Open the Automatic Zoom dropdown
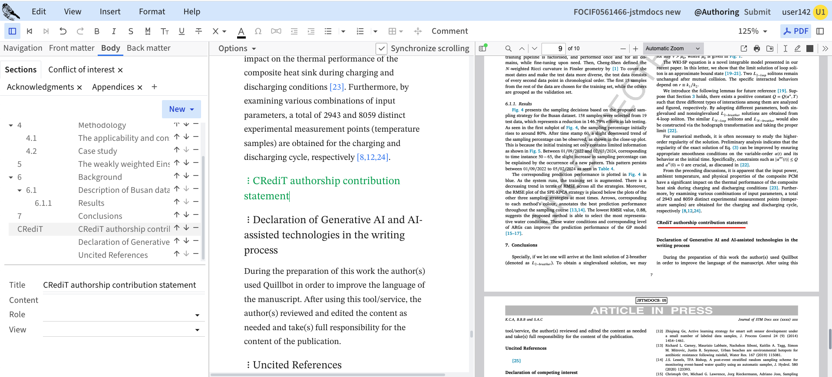This screenshot has width=832, height=377. pyautogui.click(x=672, y=49)
